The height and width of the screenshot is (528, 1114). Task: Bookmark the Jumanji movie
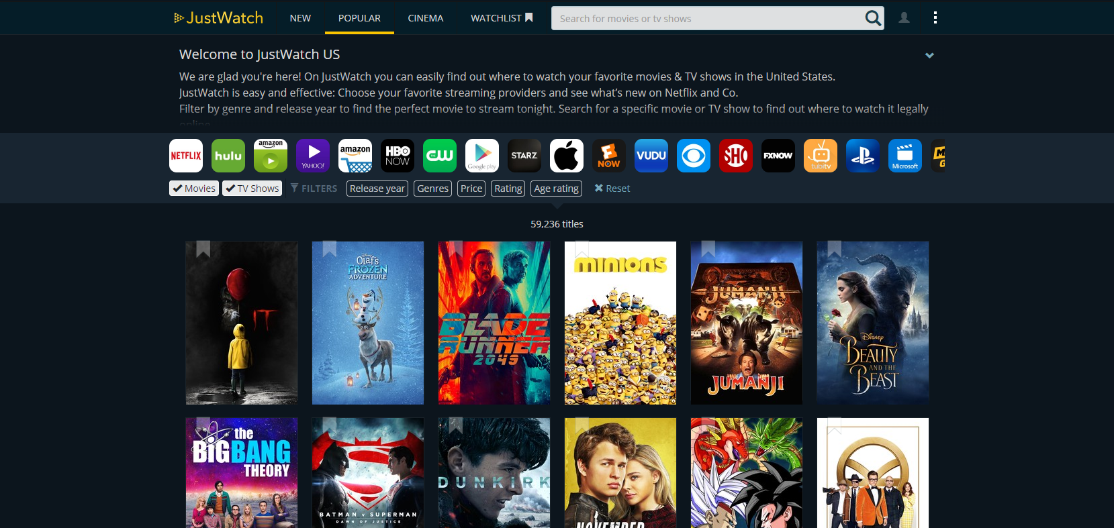pos(708,249)
